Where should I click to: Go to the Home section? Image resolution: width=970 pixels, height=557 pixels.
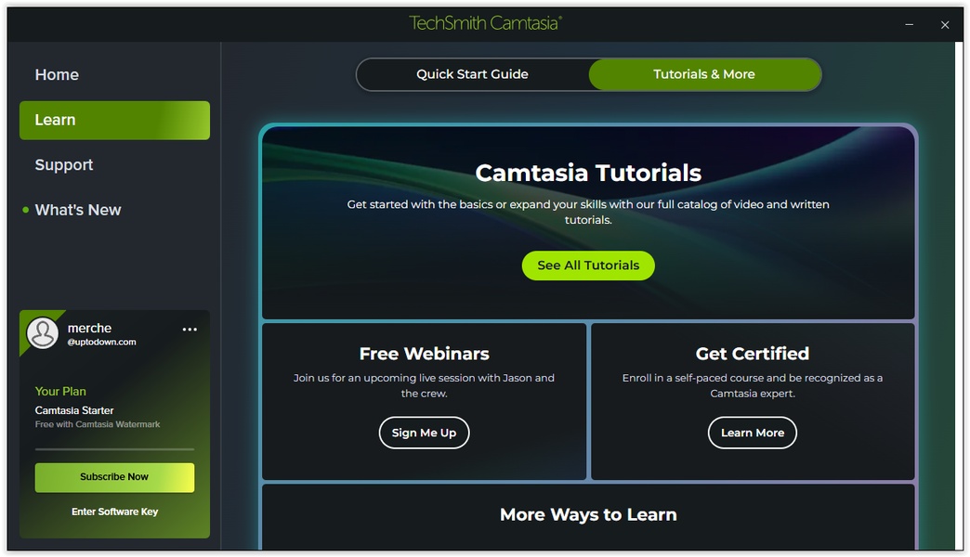[x=57, y=75]
